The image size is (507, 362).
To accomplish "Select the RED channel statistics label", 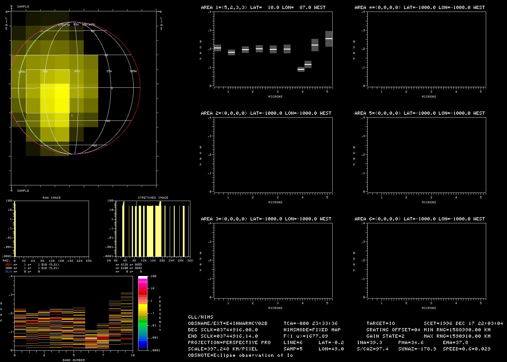I will 9,265.
